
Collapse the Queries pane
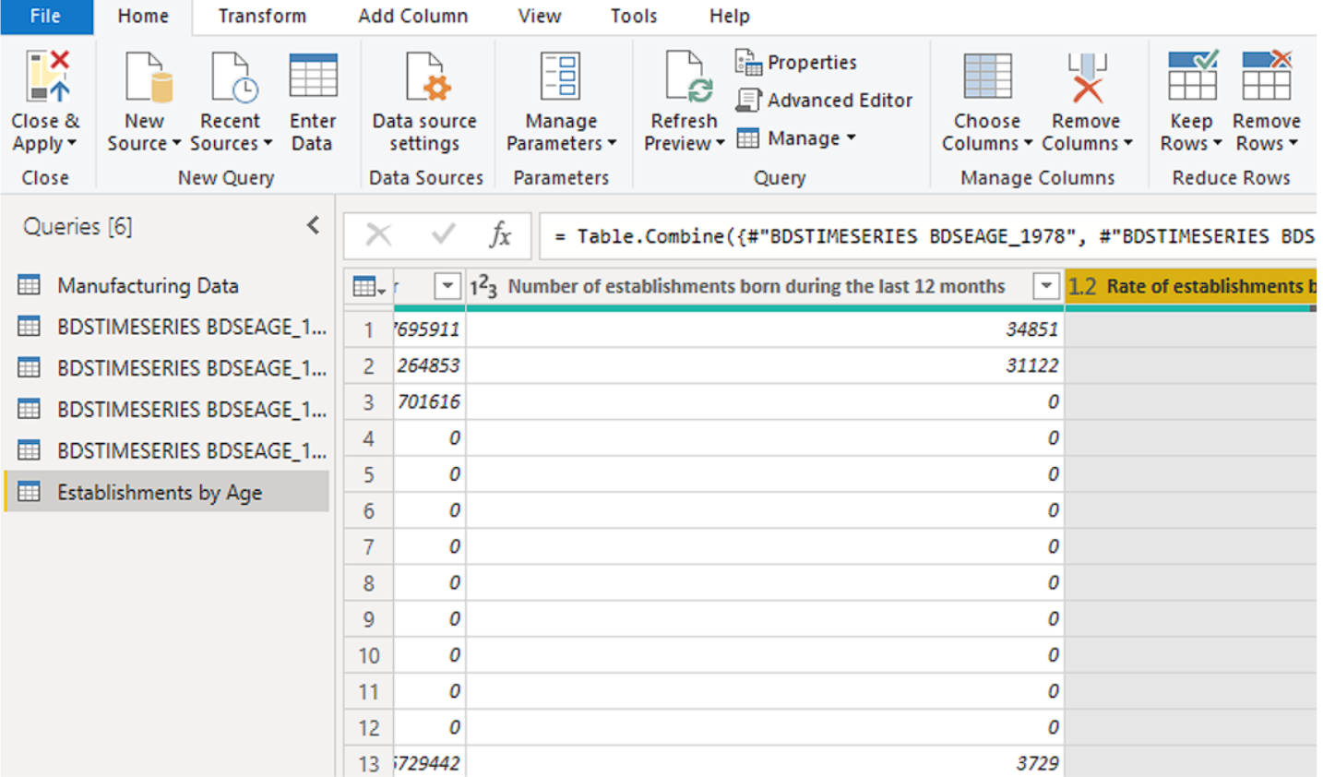click(314, 225)
